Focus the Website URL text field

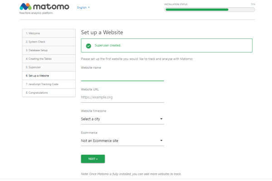[122, 97]
